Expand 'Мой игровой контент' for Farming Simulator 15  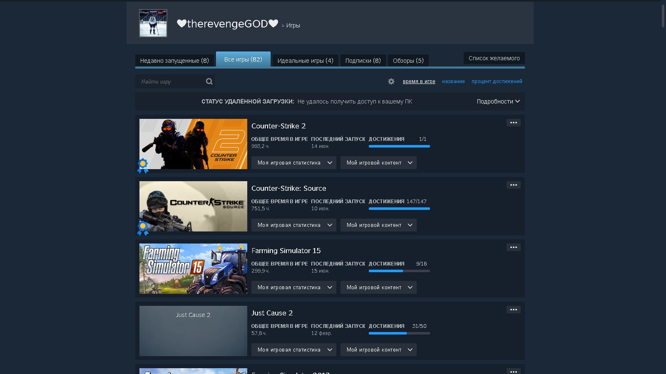(378, 288)
